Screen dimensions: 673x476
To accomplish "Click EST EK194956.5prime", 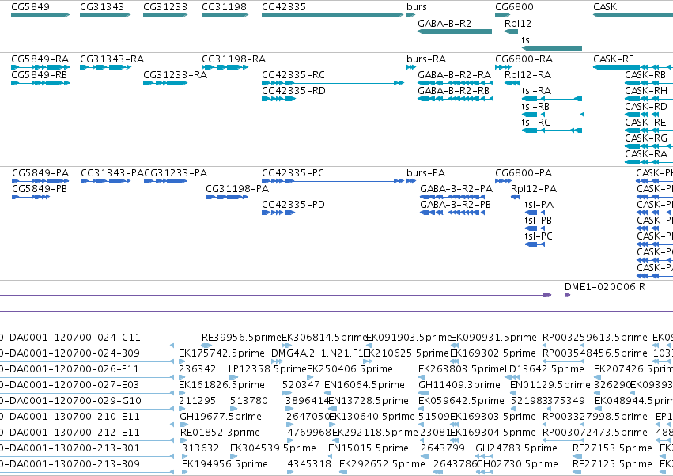I will [x=225, y=464].
